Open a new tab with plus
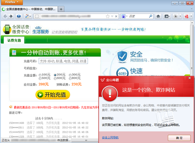This screenshot has height=143, width=195. (61, 9)
